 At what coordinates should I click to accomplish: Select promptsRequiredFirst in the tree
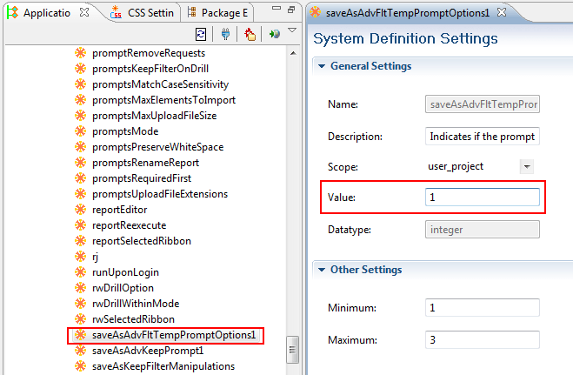[142, 178]
